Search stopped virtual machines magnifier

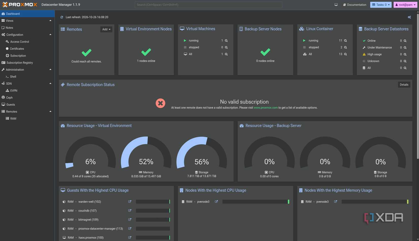[226, 47]
